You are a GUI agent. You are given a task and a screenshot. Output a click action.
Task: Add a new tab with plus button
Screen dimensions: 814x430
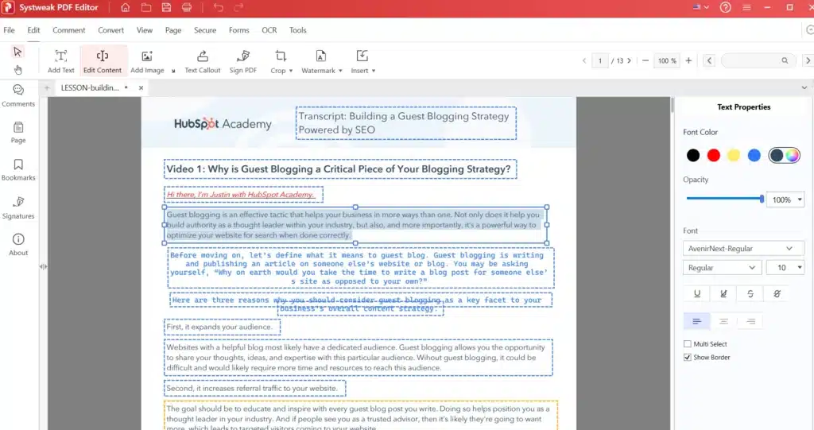point(47,87)
